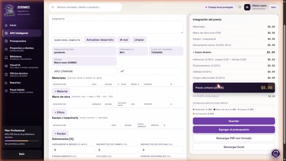Add a row with + Equipo
The image size is (286, 161).
coord(60,134)
